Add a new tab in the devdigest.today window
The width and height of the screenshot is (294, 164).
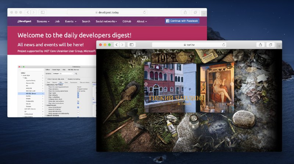click(204, 14)
